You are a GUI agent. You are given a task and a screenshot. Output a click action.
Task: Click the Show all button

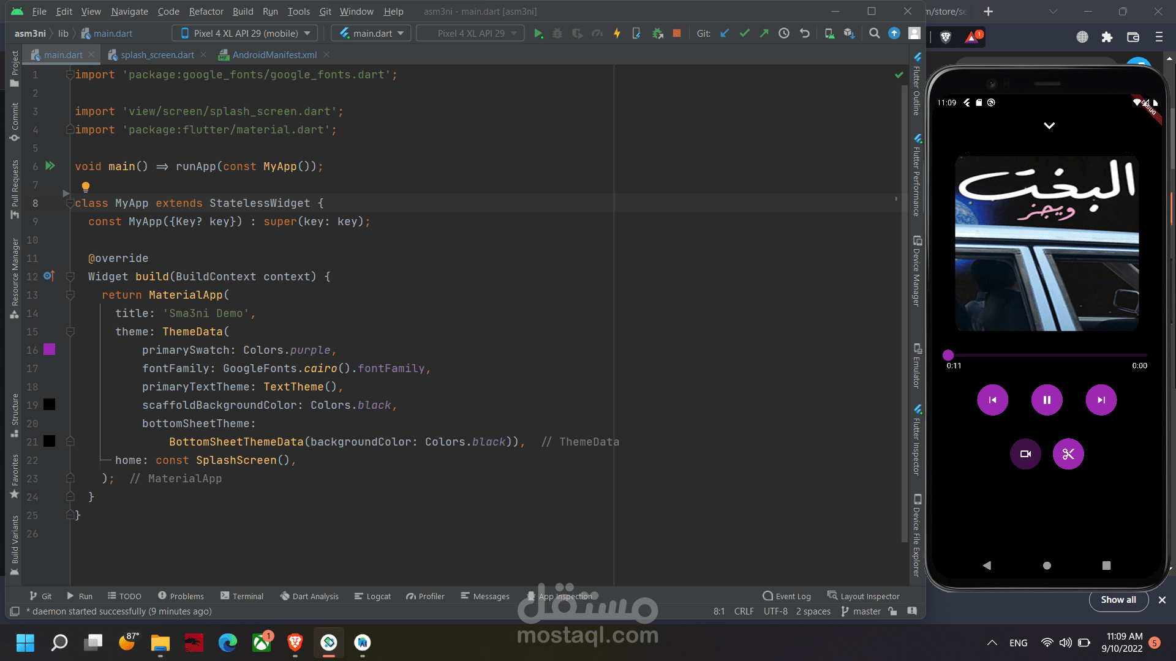click(x=1118, y=600)
